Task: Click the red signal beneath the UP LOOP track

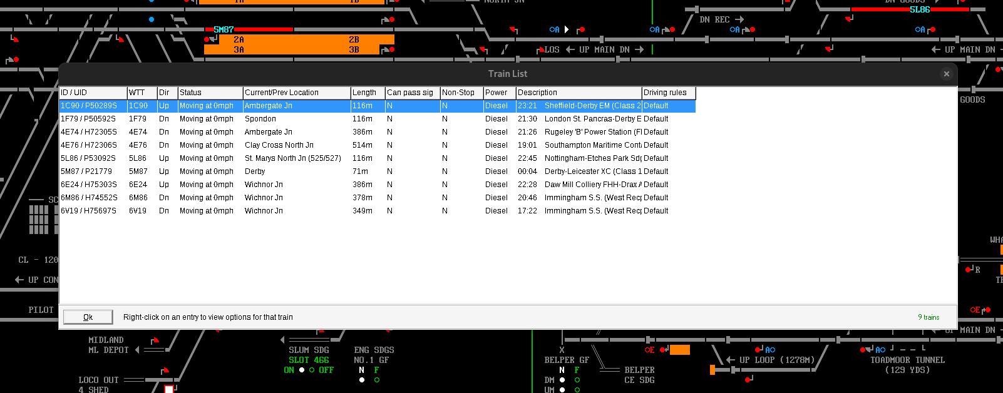Action: [749, 379]
